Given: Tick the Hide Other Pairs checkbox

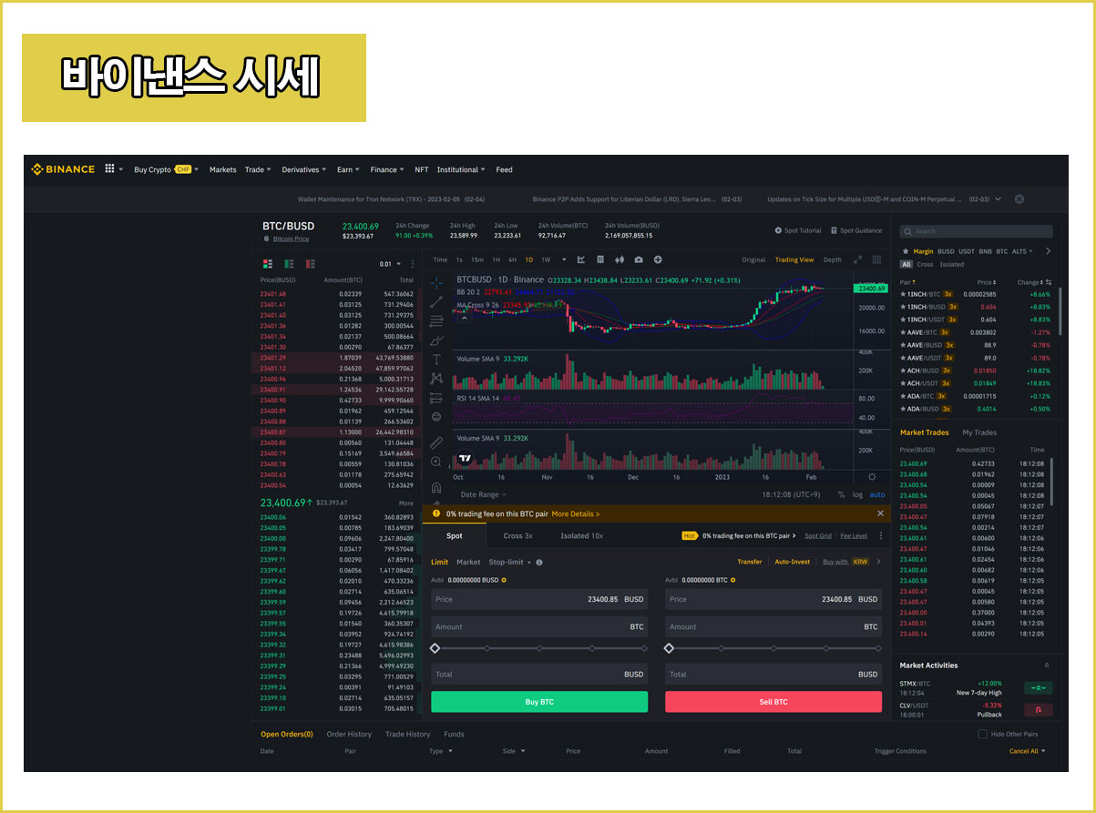Looking at the screenshot, I should 982,734.
